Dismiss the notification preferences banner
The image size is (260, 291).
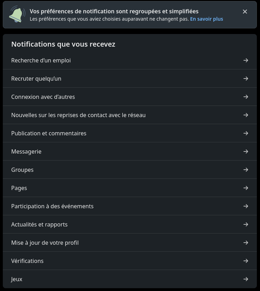tap(245, 12)
